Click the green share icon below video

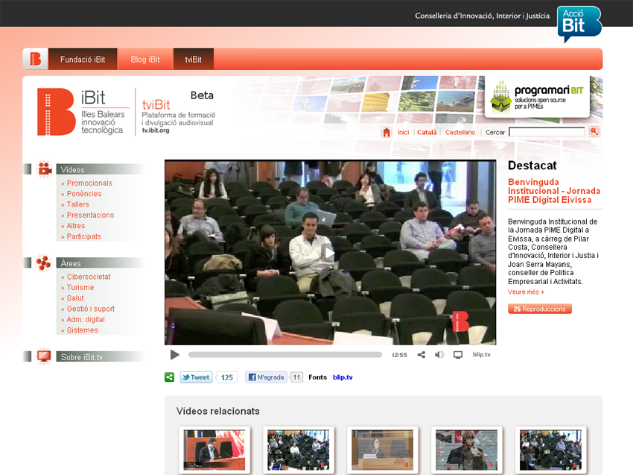coord(170,377)
